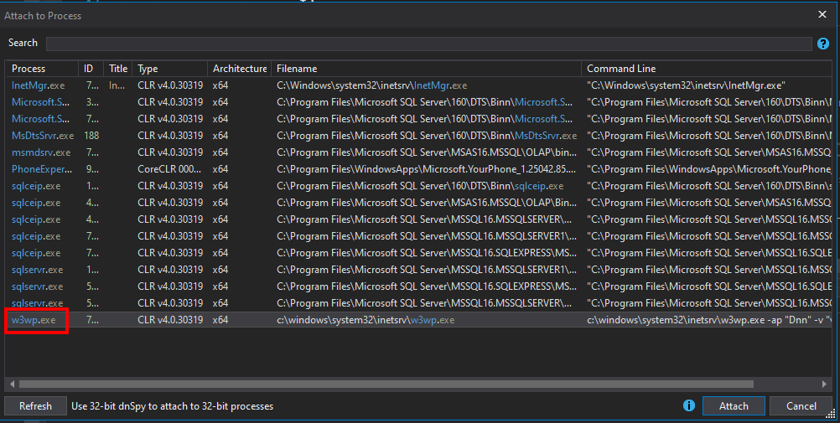Screen dimensions: 840x423
Task: Click the Attach button
Action: coord(734,406)
